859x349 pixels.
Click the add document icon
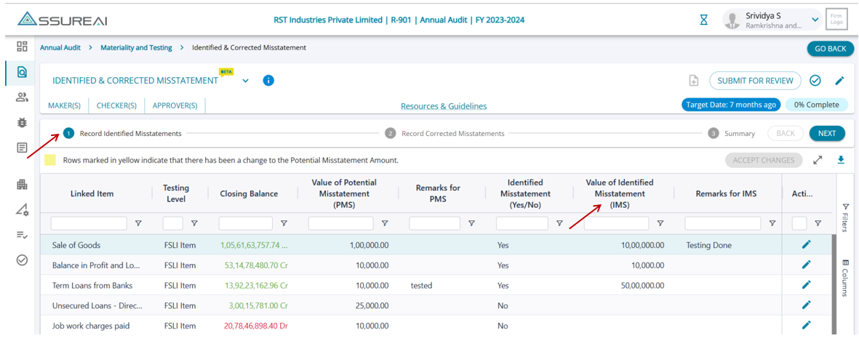coord(693,81)
